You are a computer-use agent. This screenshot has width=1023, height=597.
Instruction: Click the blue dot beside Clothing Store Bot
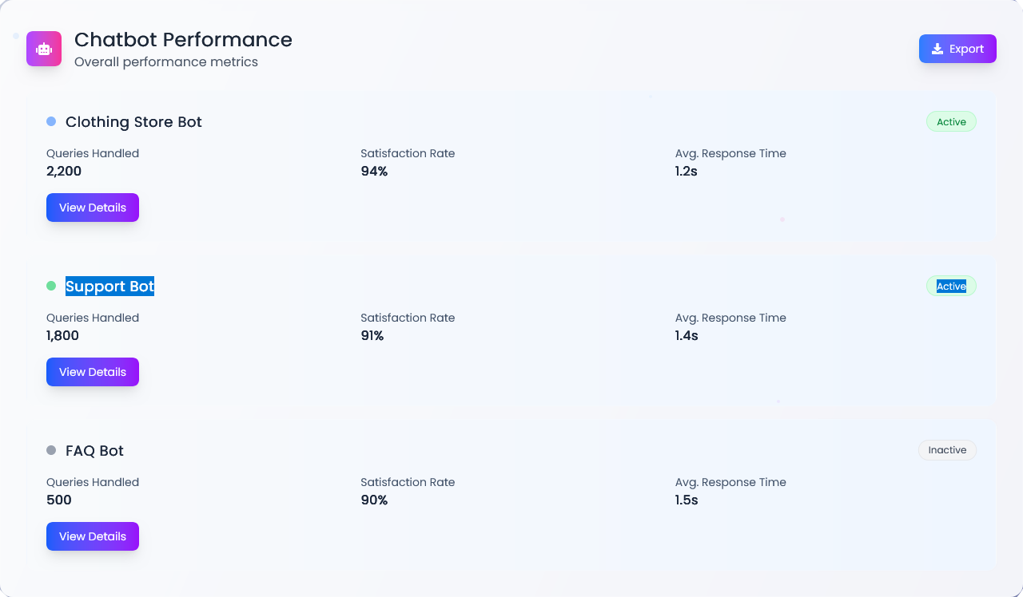[51, 121]
